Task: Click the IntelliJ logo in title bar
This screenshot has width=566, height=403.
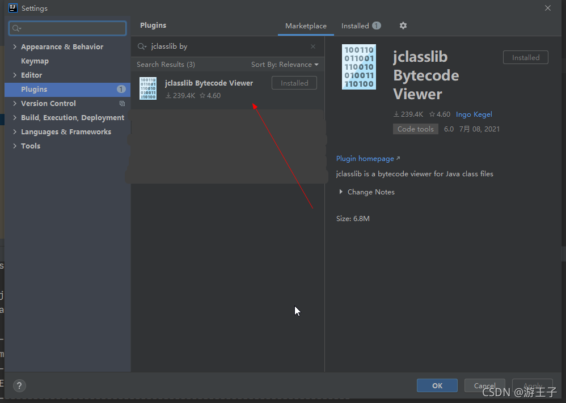Action: [x=12, y=8]
